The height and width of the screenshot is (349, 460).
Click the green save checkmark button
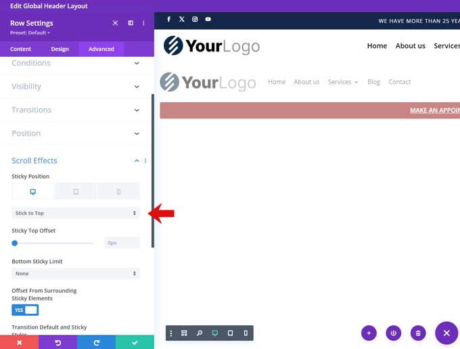click(135, 343)
